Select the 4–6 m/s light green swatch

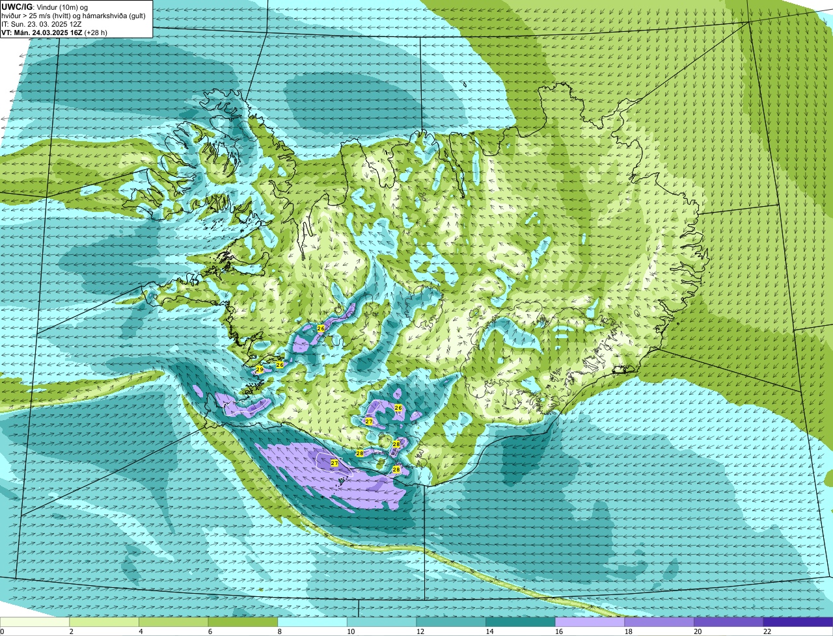pos(174,622)
